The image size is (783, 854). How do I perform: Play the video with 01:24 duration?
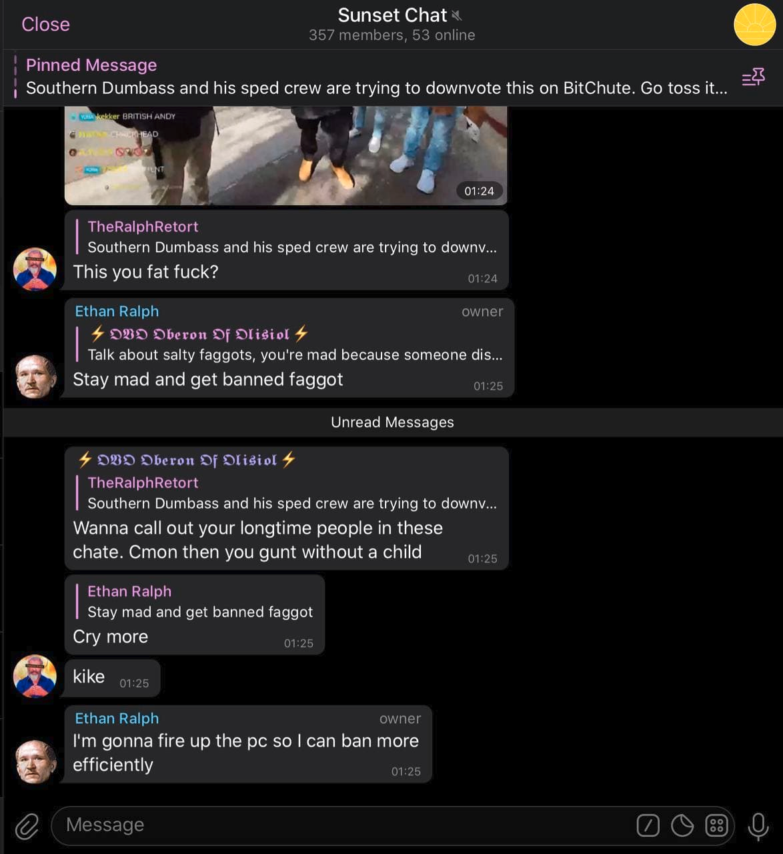click(x=285, y=155)
